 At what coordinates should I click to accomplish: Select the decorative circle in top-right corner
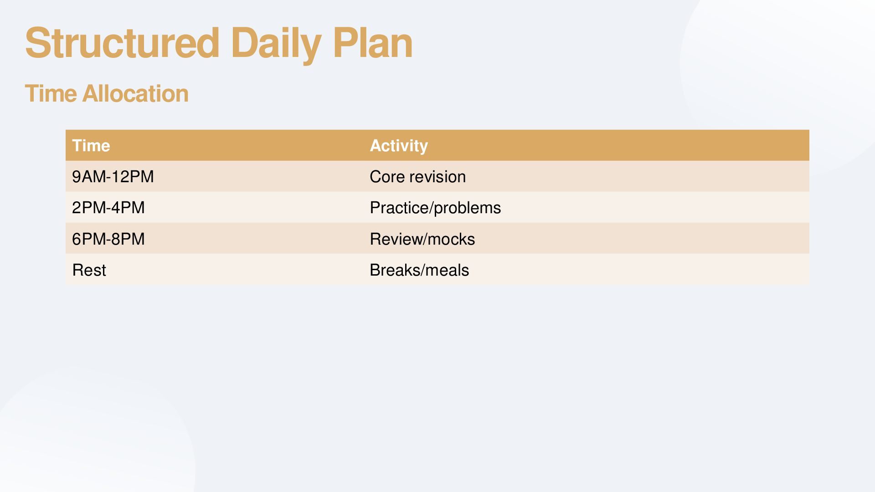click(x=784, y=68)
